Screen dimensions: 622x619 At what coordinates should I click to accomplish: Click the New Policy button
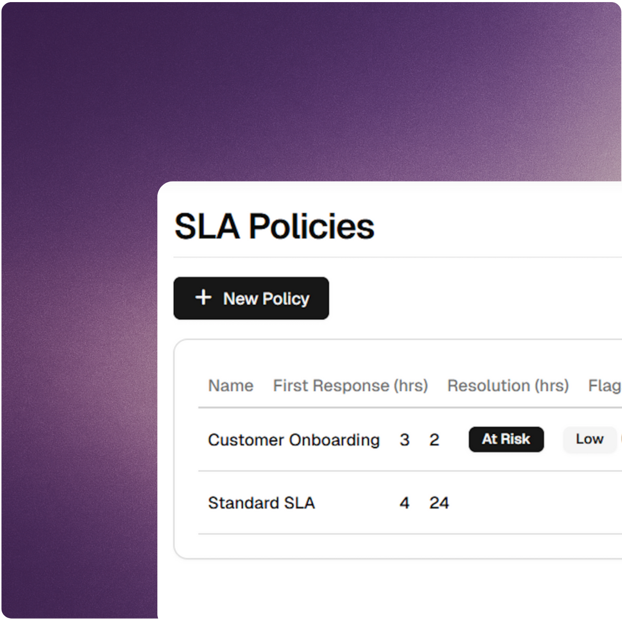(x=252, y=299)
